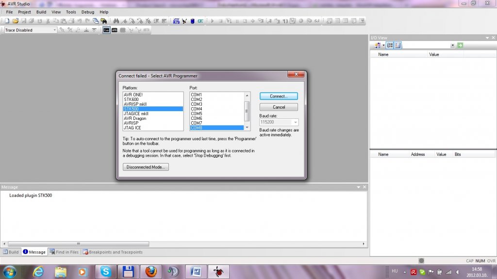Open the Windows Start menu orb
The image size is (497, 279).
[x=10, y=272]
